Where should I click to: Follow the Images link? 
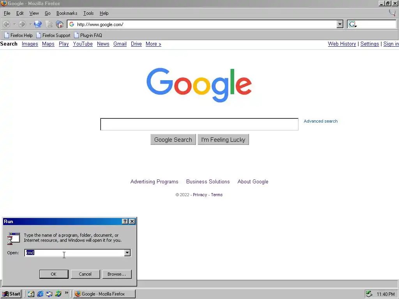pos(30,44)
